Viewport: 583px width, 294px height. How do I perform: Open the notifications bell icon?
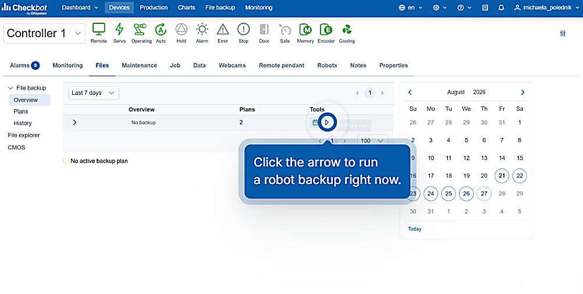coord(501,8)
